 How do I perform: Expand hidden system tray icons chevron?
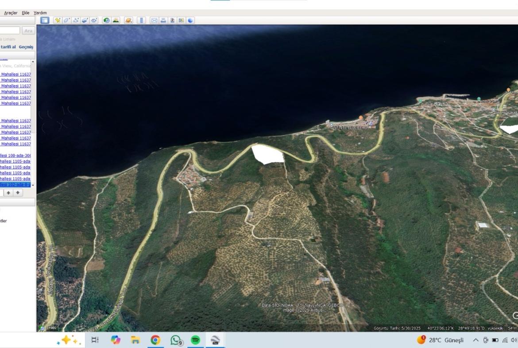click(x=475, y=340)
